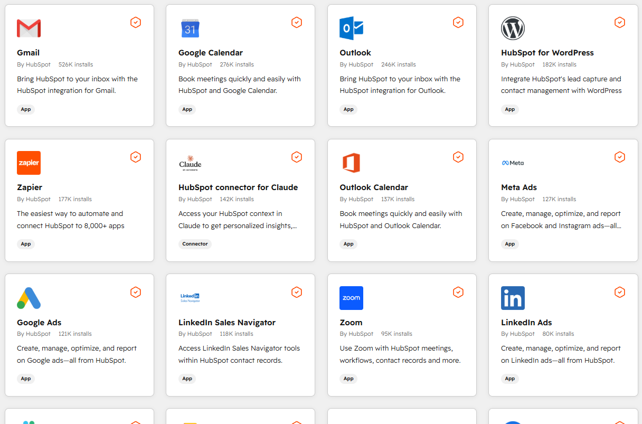This screenshot has height=424, width=642.
Task: Click the App tag on LinkedIn Ads card
Action: click(510, 379)
